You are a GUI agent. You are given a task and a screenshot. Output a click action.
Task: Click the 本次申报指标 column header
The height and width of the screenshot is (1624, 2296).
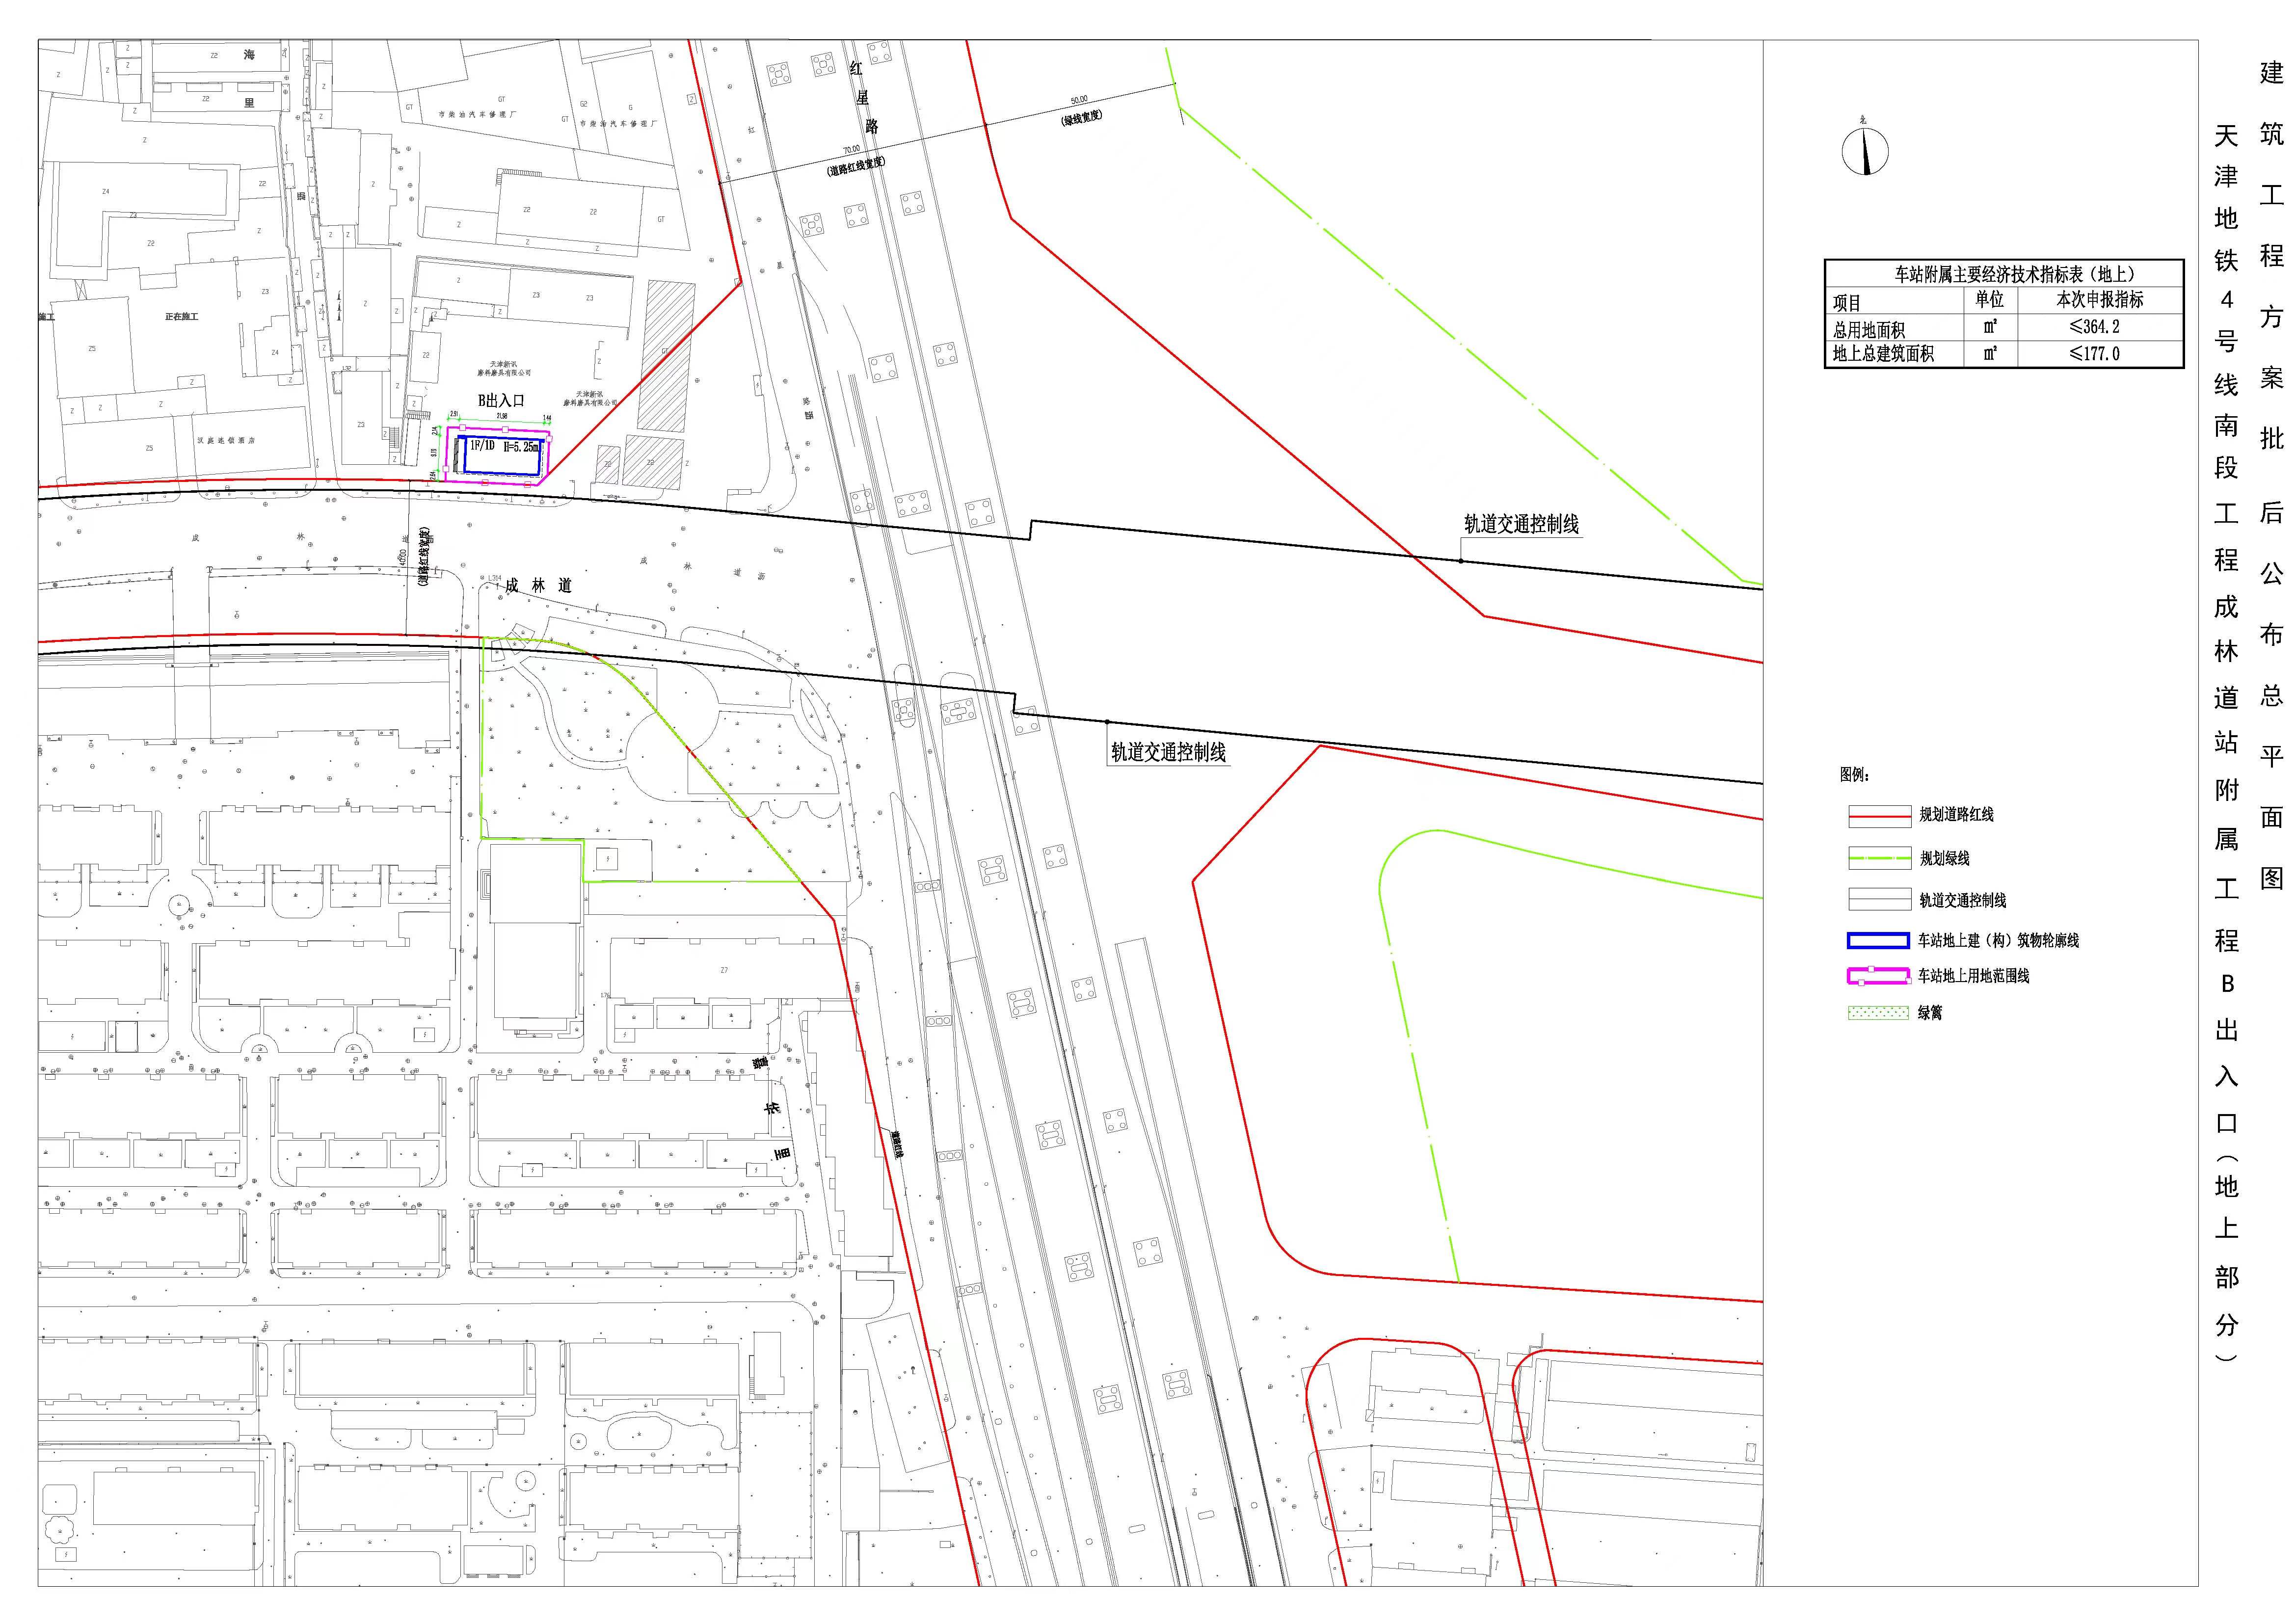tap(2099, 300)
